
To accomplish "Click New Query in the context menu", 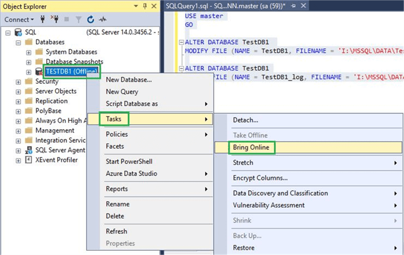I will 122,92.
